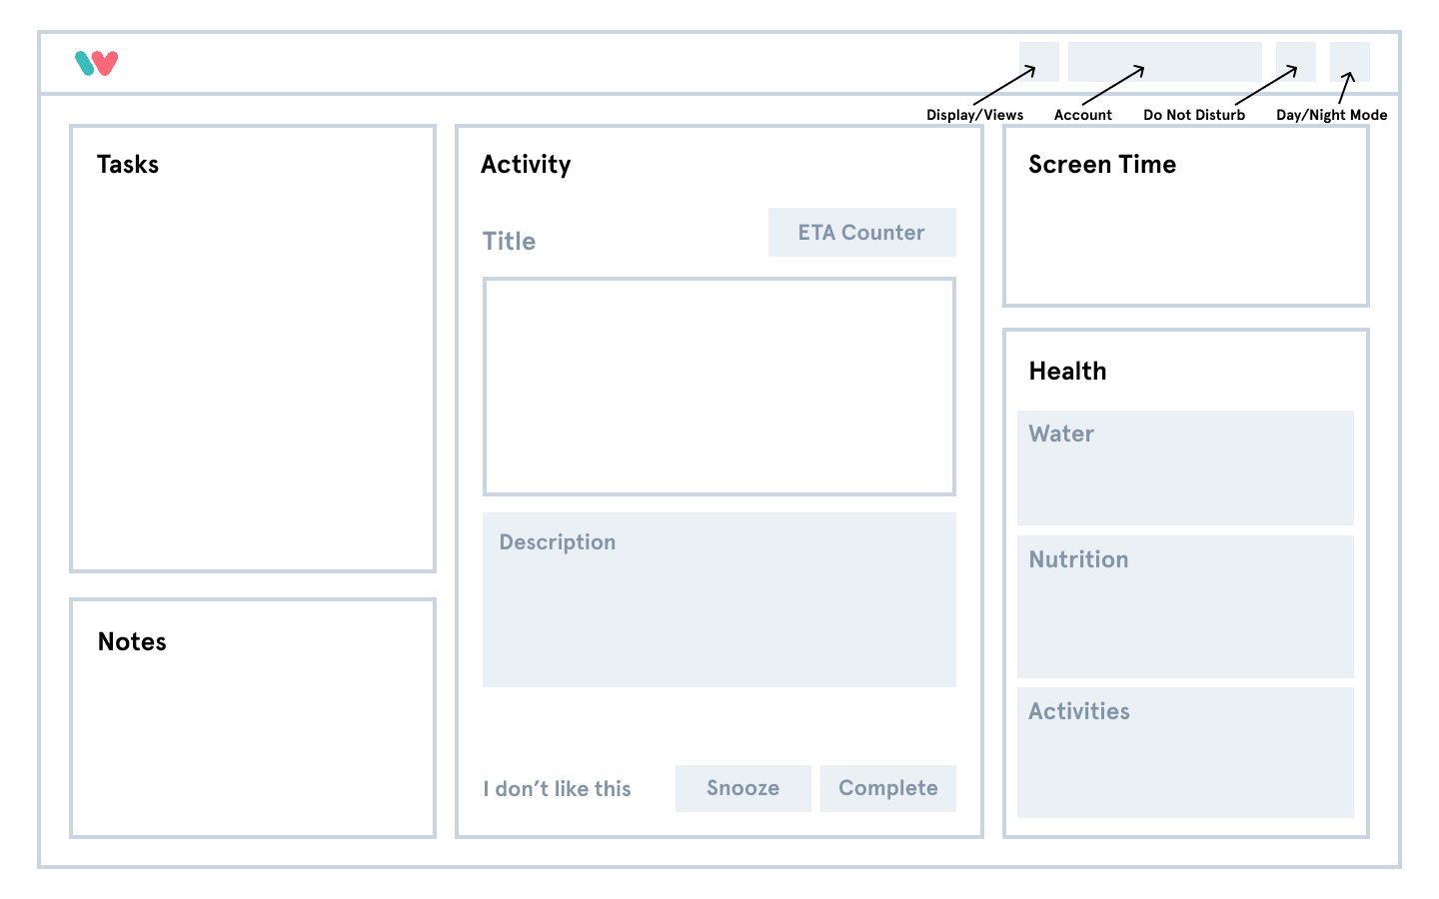Viewport: 1439px width, 899px height.
Task: Open the Activities health section
Action: [x=1185, y=752]
